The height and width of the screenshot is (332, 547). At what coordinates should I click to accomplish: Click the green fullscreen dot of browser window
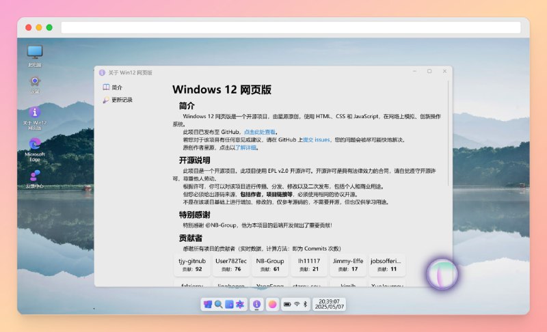pos(49,27)
